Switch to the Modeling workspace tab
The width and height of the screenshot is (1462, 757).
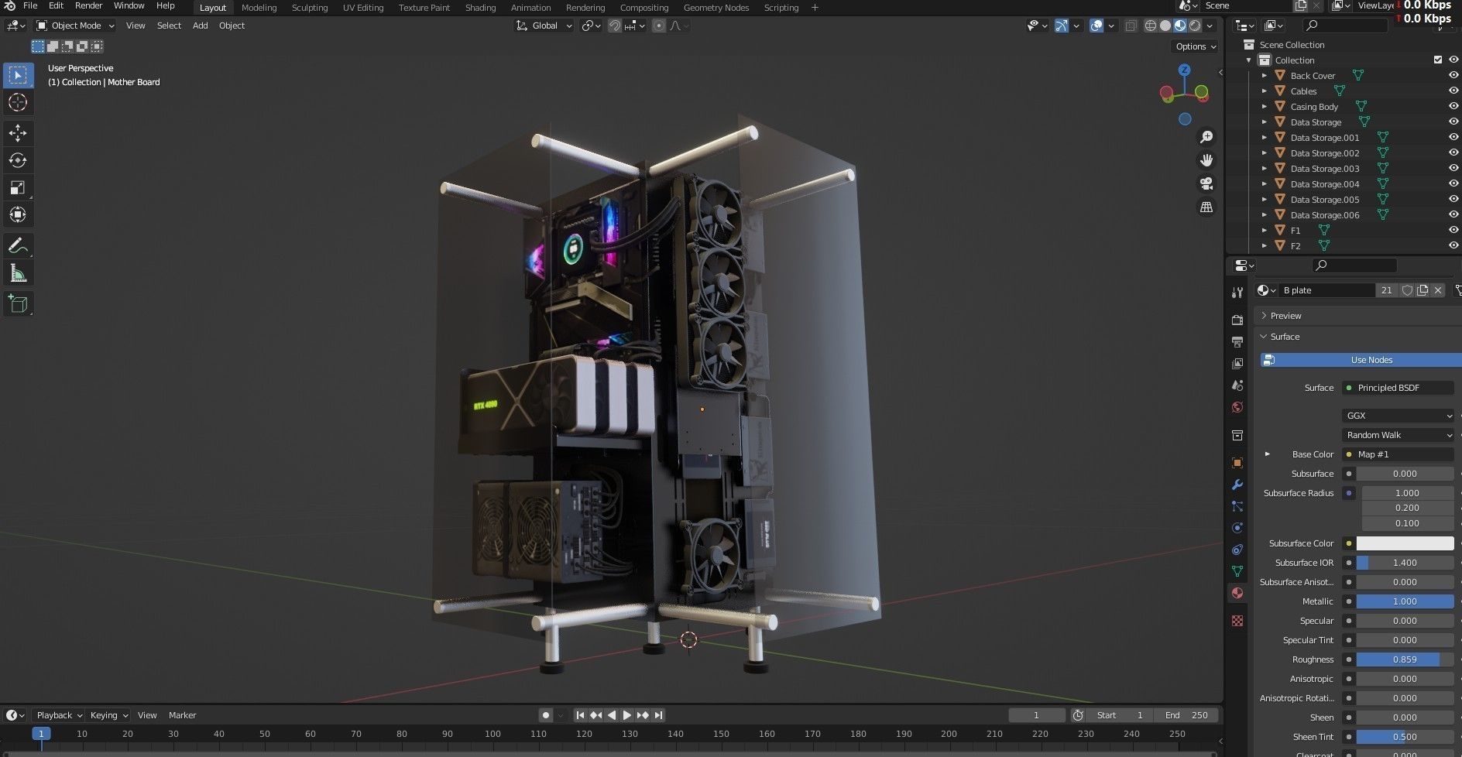pos(259,8)
